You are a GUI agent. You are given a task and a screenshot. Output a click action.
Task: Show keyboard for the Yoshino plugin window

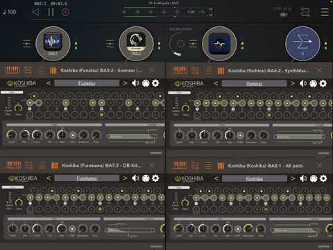click(180, 70)
